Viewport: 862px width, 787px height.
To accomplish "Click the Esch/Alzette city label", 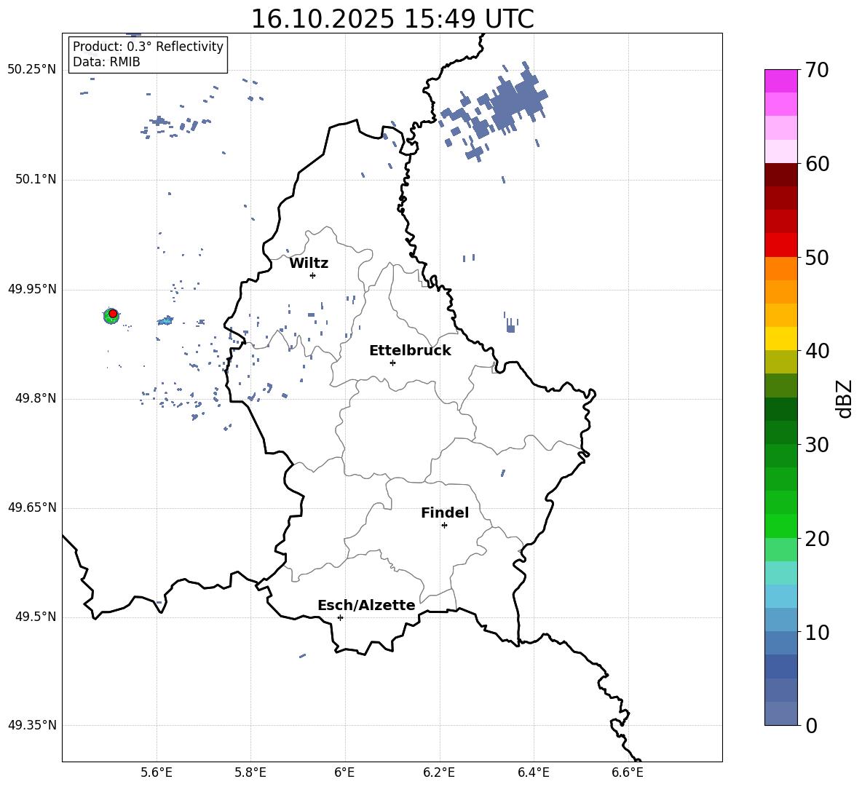I will pyautogui.click(x=366, y=605).
